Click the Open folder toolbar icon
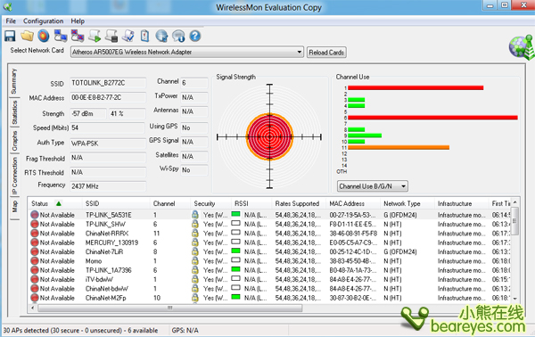 27,36
